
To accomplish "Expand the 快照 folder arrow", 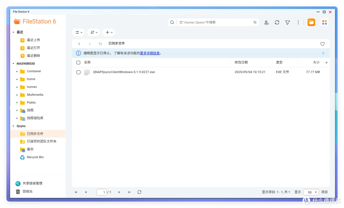I will [x=17, y=111].
